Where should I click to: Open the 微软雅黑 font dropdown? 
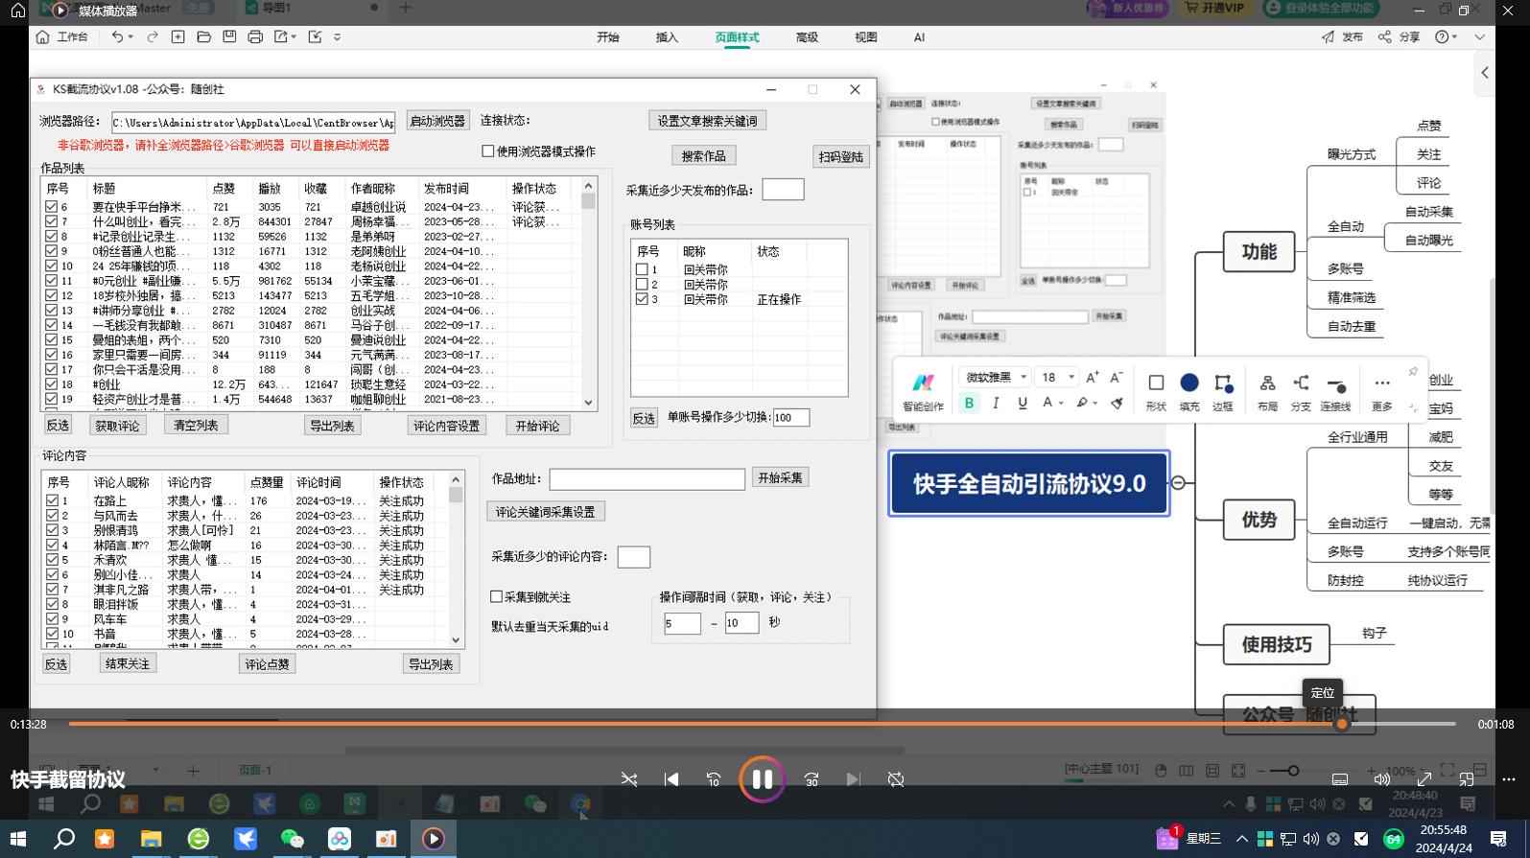(x=1024, y=378)
